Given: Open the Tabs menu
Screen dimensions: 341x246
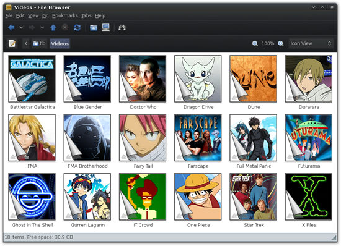Looking at the screenshot, I should [86, 15].
